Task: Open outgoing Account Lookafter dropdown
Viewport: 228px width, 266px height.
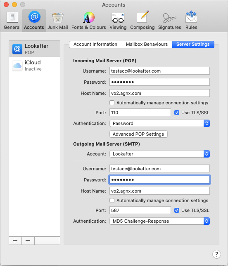Action: [x=159, y=154]
